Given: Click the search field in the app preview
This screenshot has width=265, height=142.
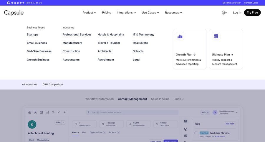Looking at the screenshot, I should pyautogui.click(x=132, y=112).
